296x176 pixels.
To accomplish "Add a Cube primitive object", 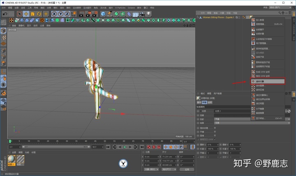I will [x=103, y=14].
